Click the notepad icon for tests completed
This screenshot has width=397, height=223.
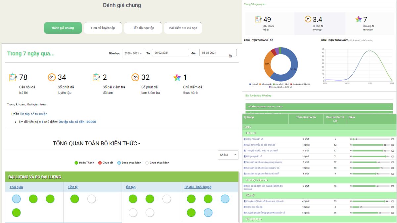96,77
